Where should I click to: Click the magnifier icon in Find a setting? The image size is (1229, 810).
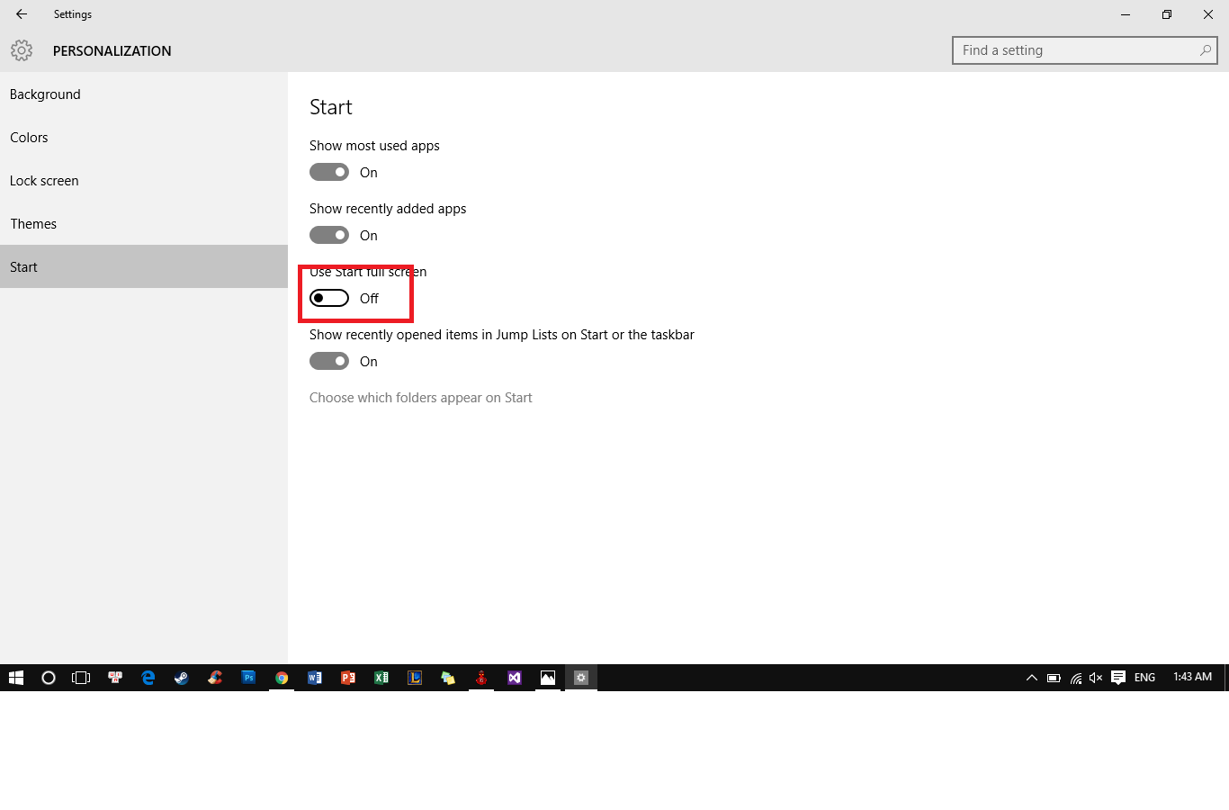[1206, 50]
